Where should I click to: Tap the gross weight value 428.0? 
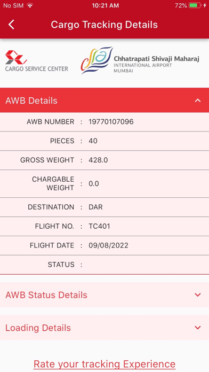[x=98, y=160]
